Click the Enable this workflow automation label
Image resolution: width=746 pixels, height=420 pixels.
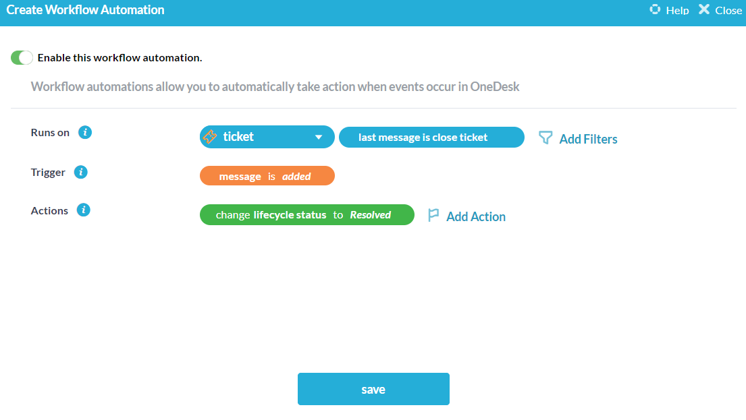point(120,57)
